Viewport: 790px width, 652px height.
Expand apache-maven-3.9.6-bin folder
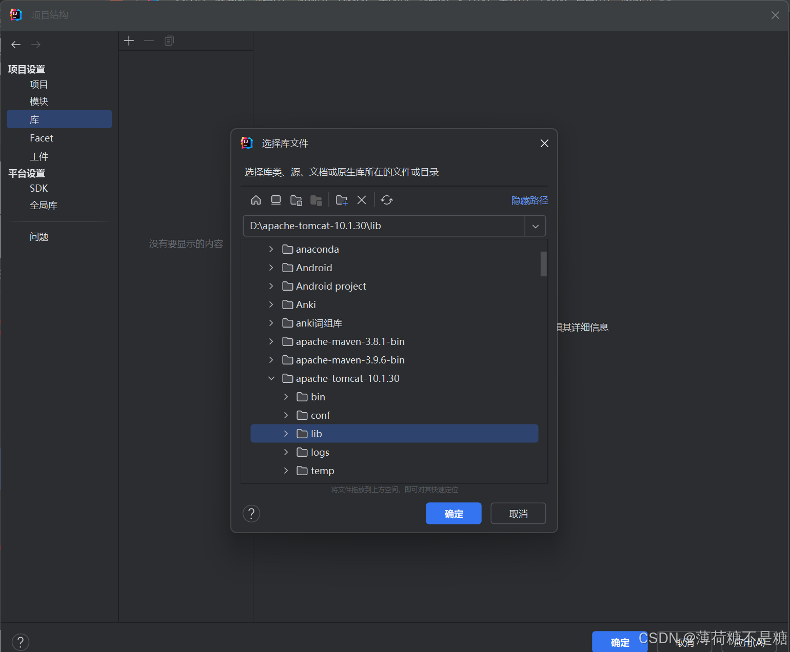(271, 360)
